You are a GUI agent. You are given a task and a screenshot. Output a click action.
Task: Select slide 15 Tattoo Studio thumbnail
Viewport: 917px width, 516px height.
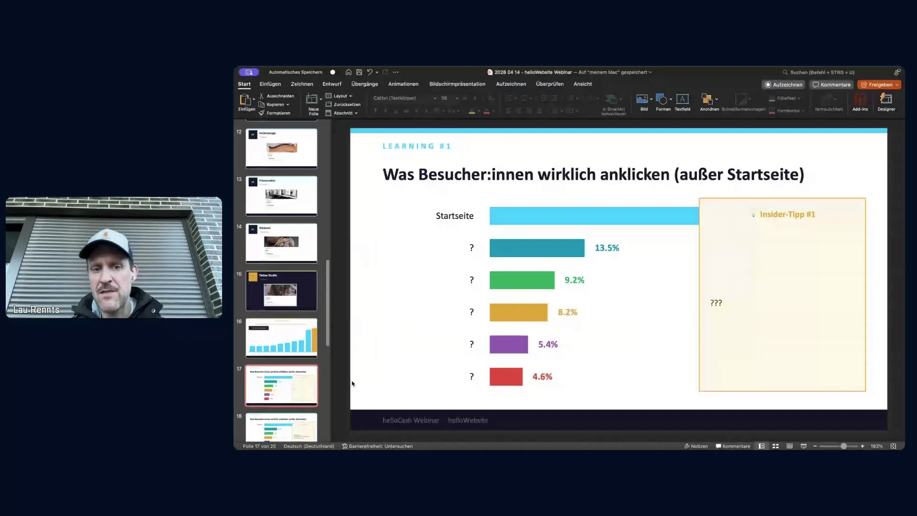point(281,290)
